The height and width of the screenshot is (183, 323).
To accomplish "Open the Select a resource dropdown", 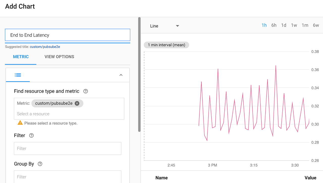I will 69,114.
